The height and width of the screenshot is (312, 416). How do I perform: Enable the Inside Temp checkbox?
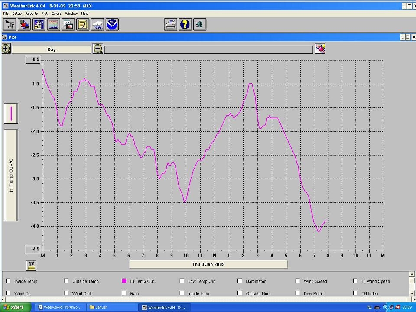pyautogui.click(x=9, y=281)
